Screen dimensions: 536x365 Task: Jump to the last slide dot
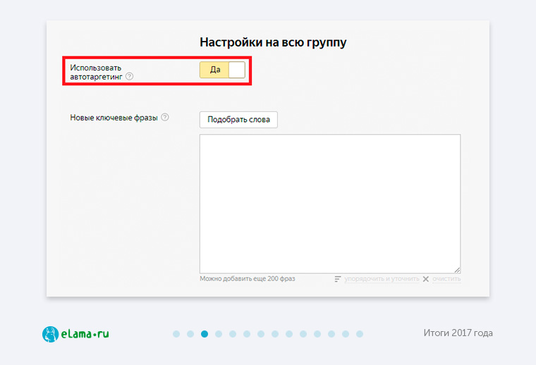click(x=360, y=334)
